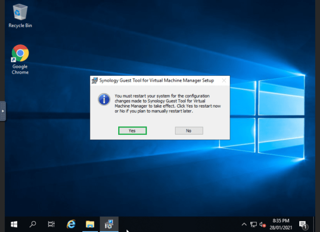This screenshot has height=232, width=320.
Task: Click the Synology installer icon in title bar
Action: [x=95, y=81]
